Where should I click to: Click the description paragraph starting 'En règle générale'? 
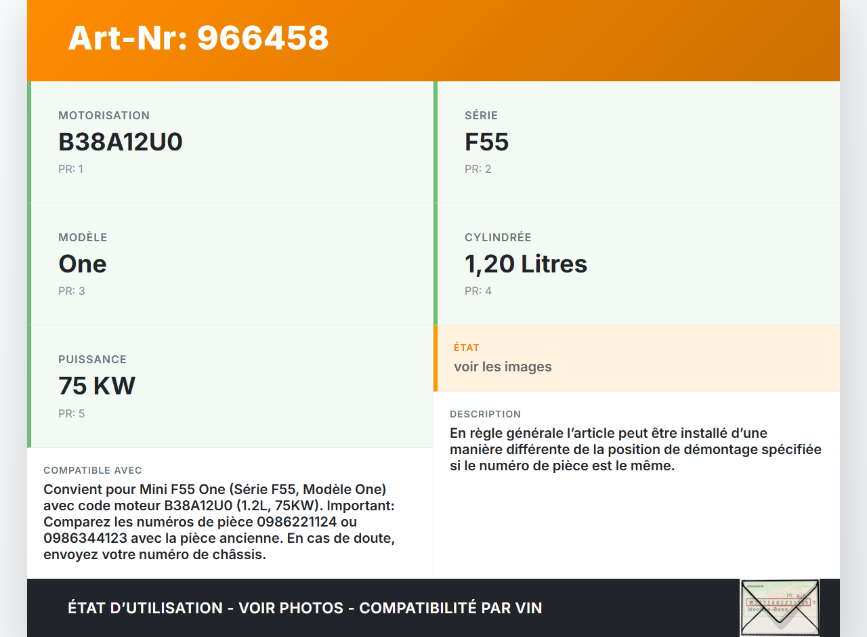click(x=635, y=449)
